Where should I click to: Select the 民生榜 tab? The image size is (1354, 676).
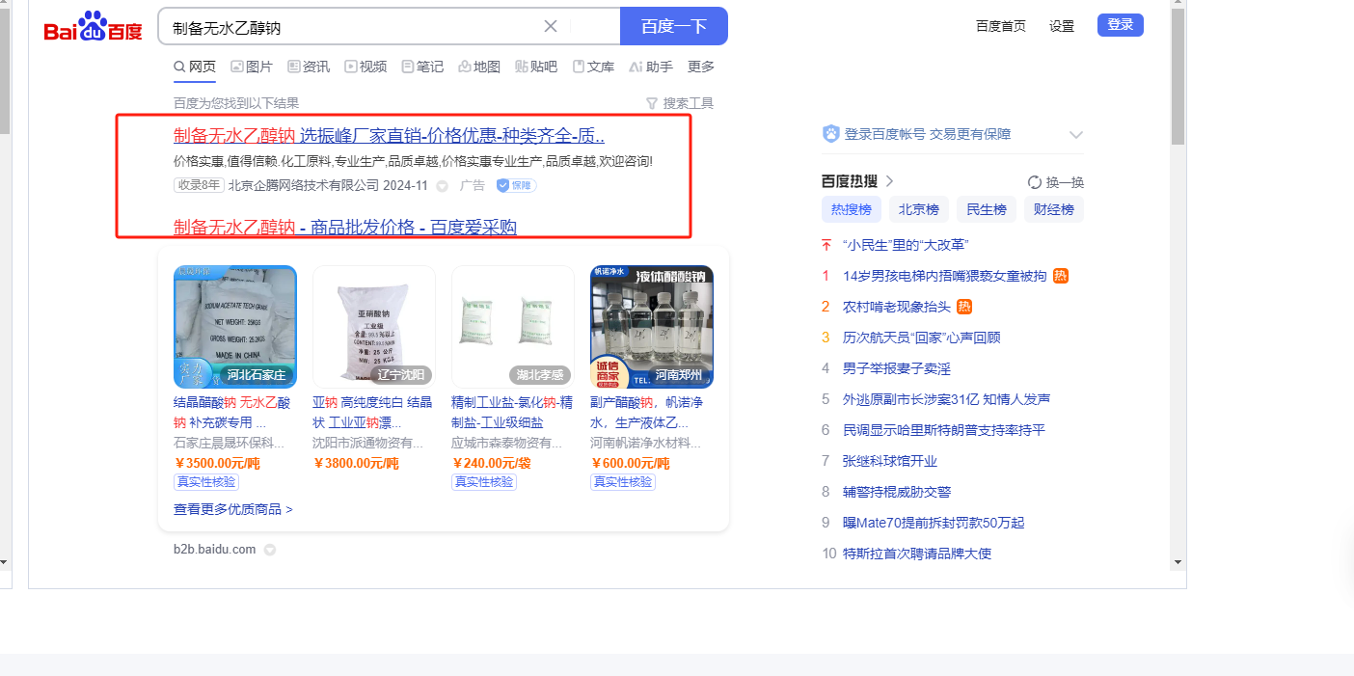(987, 209)
